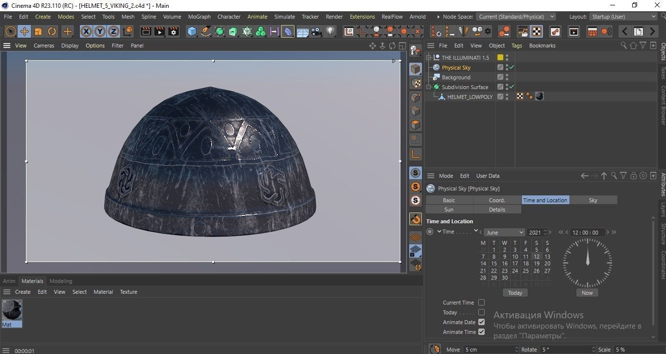Toggle the Y axis lock
666x354 pixels.
100,31
